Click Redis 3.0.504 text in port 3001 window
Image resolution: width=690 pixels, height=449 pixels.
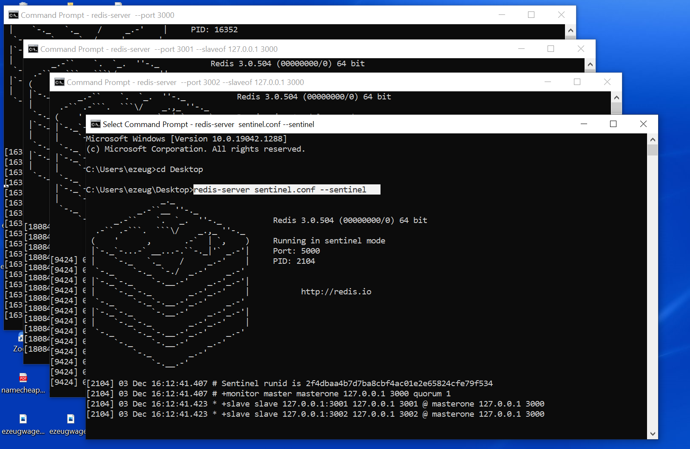pos(288,63)
